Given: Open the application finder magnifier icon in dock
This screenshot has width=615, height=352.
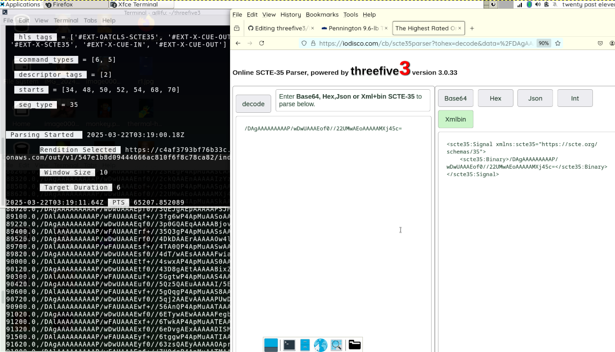Looking at the screenshot, I should (x=336, y=345).
